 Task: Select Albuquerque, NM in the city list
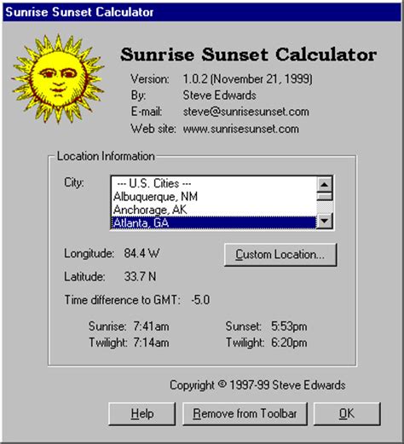213,197
